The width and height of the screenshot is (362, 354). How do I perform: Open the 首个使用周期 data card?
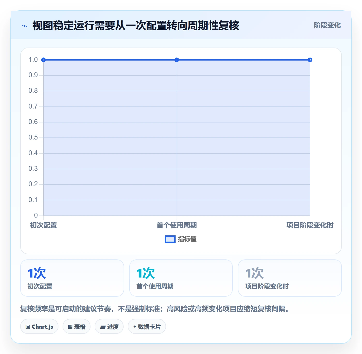pos(181,278)
